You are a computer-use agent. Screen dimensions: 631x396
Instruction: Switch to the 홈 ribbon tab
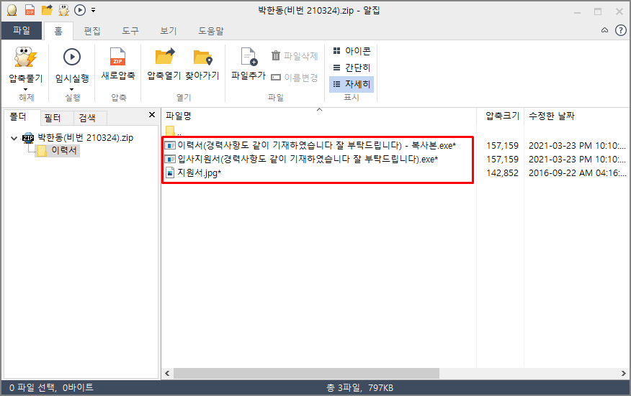58,31
